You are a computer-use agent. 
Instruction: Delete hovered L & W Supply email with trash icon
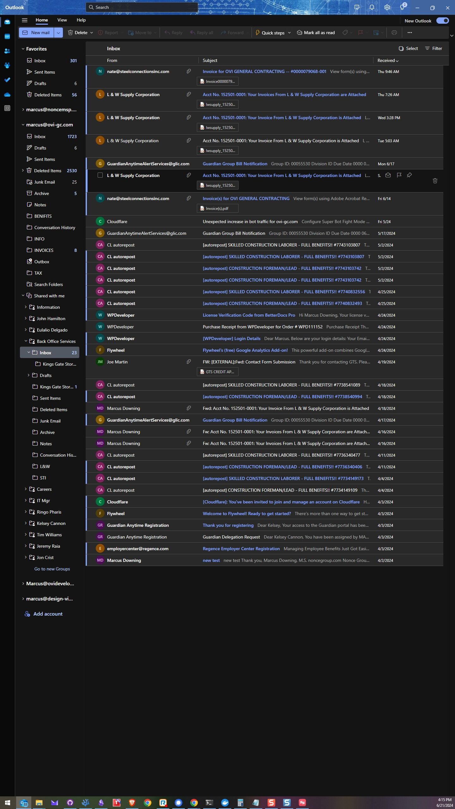[435, 181]
